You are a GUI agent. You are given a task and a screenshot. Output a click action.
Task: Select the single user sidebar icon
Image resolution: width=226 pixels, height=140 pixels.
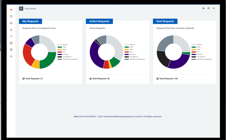click(11, 30)
